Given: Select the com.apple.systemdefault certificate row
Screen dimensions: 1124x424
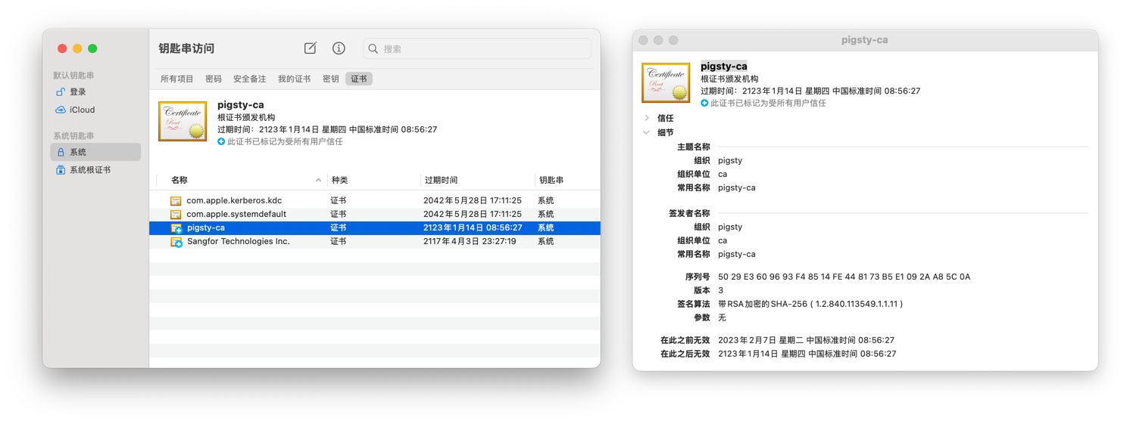Looking at the screenshot, I should point(236,215).
